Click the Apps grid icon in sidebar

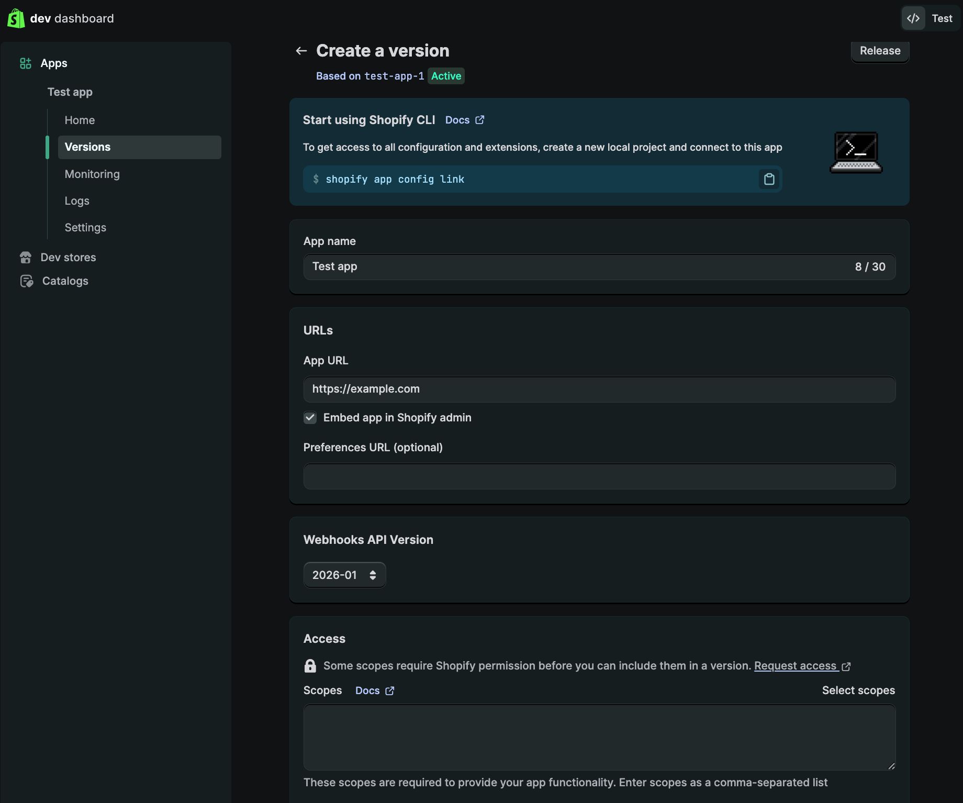pos(26,63)
